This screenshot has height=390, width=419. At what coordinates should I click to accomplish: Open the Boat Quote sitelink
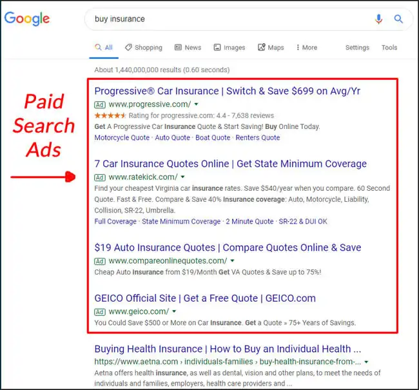pos(213,138)
